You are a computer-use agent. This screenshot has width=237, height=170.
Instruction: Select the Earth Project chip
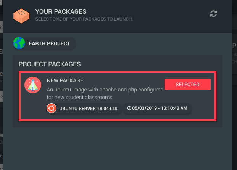pos(44,43)
